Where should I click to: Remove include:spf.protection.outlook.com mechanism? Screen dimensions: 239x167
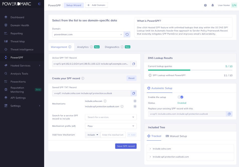pyautogui.click(x=135, y=106)
